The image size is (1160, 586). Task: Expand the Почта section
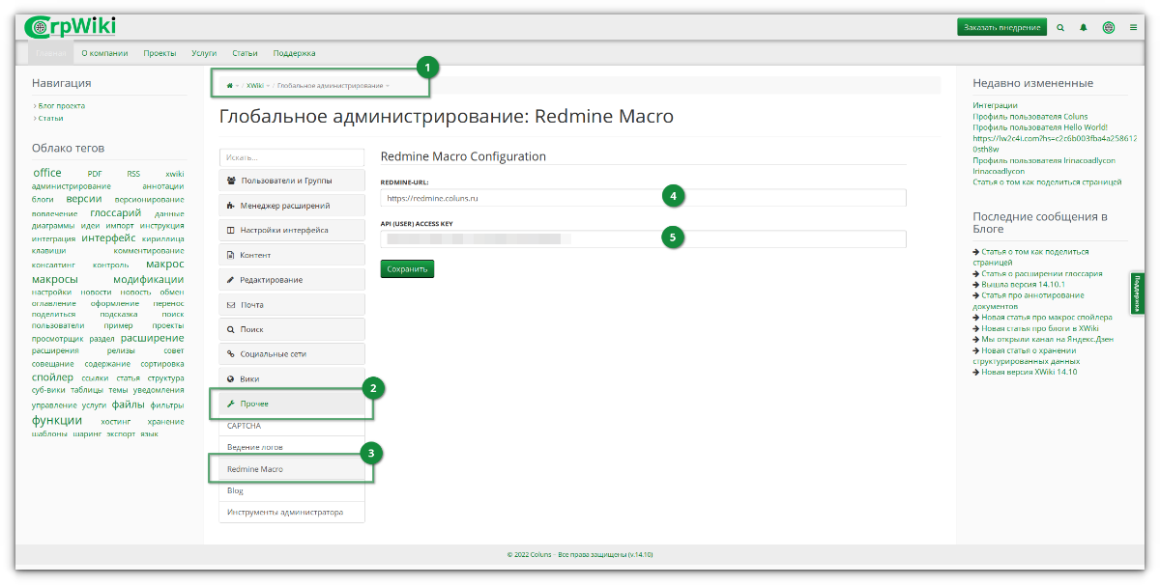tap(292, 304)
